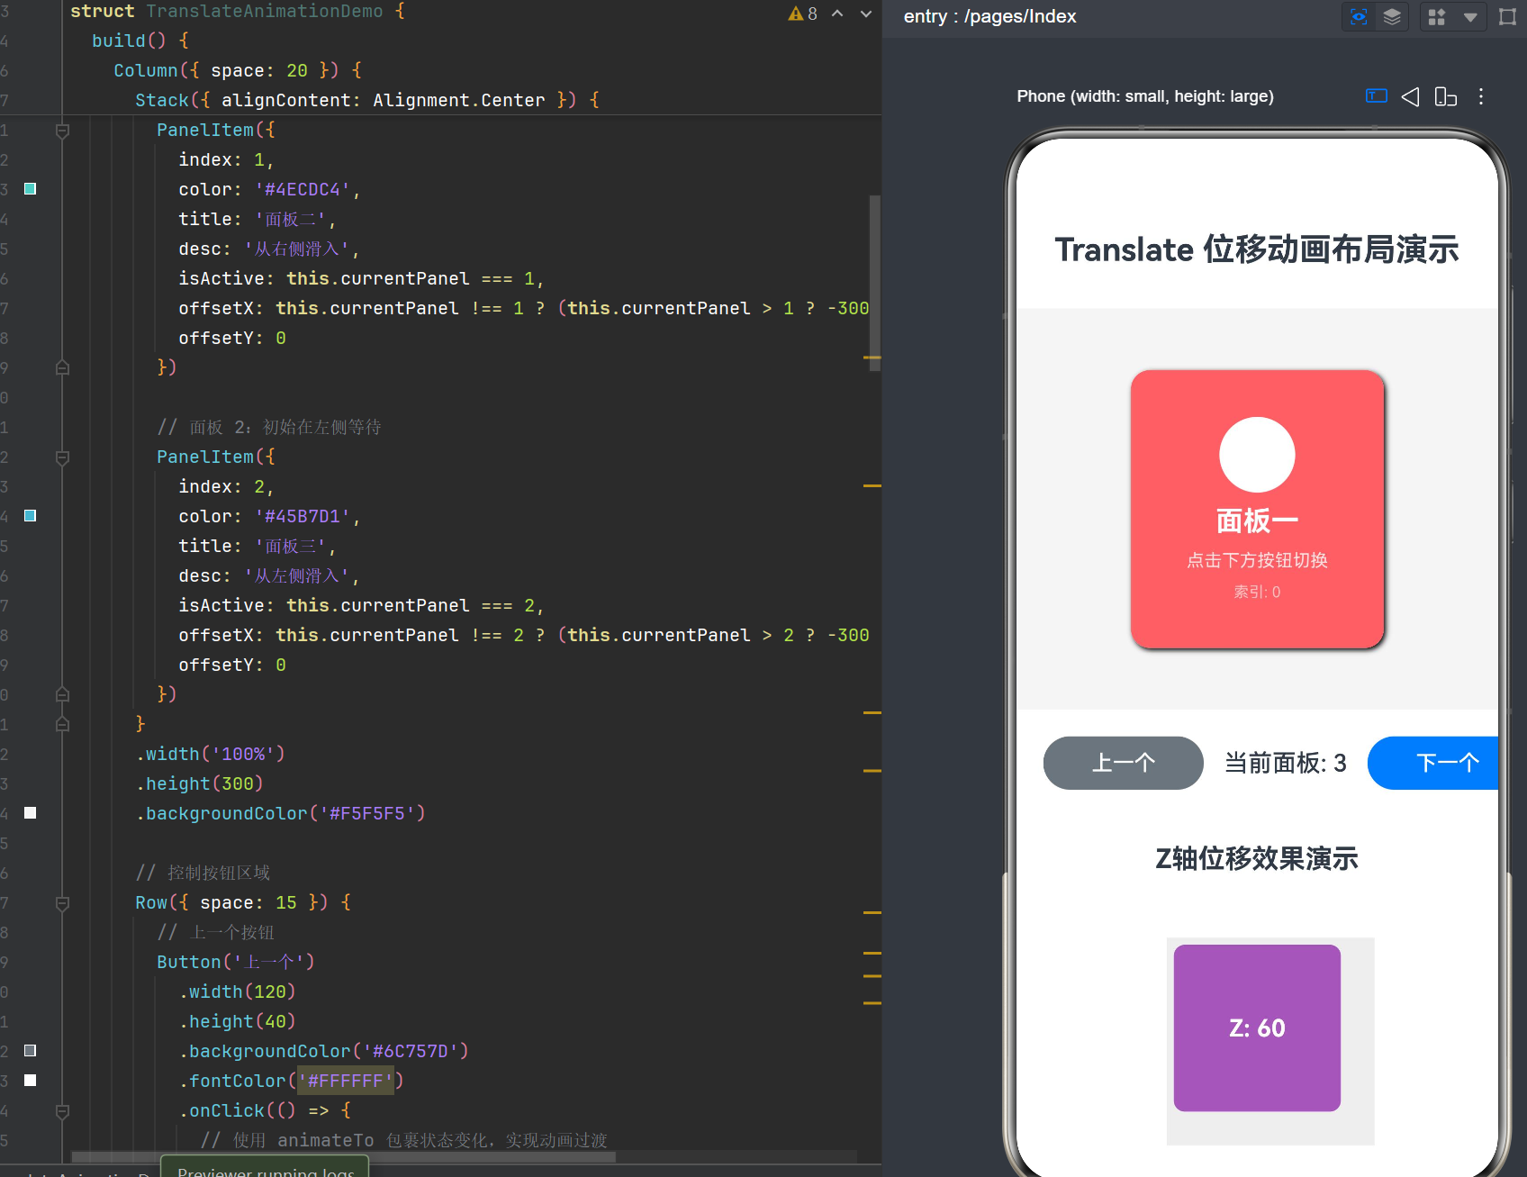Click the #F5F5F5 color swatch in gutter
The width and height of the screenshot is (1527, 1177).
pos(30,813)
